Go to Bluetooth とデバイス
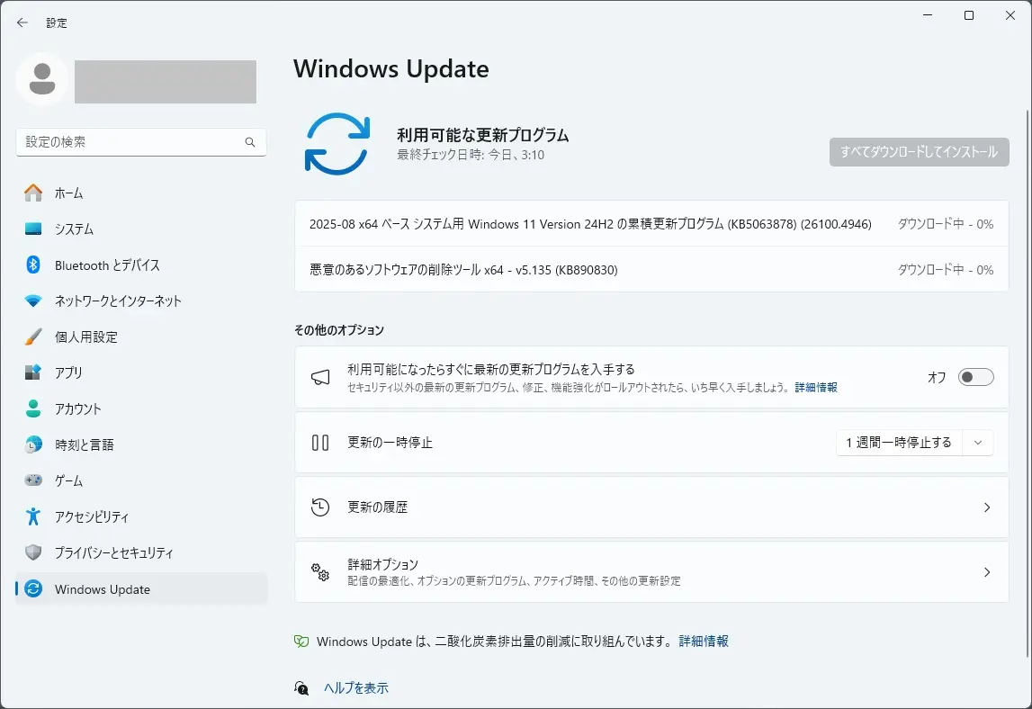 141,265
